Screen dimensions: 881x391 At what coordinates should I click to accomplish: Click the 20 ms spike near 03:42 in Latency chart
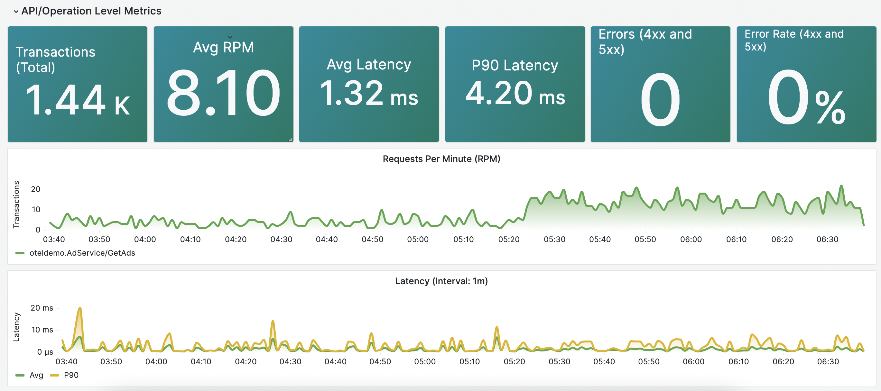point(79,308)
